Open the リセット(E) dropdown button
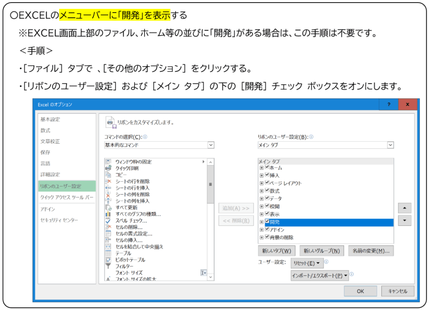 pyautogui.click(x=307, y=263)
